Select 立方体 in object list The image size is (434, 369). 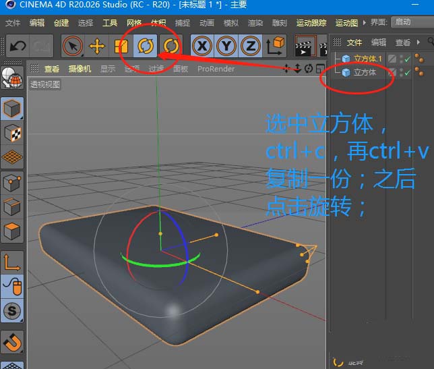365,72
